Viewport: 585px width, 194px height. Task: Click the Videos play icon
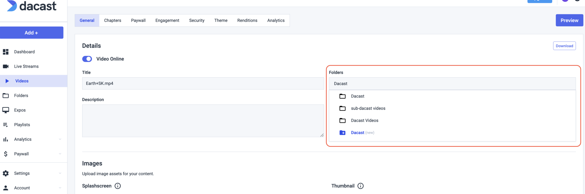point(7,81)
